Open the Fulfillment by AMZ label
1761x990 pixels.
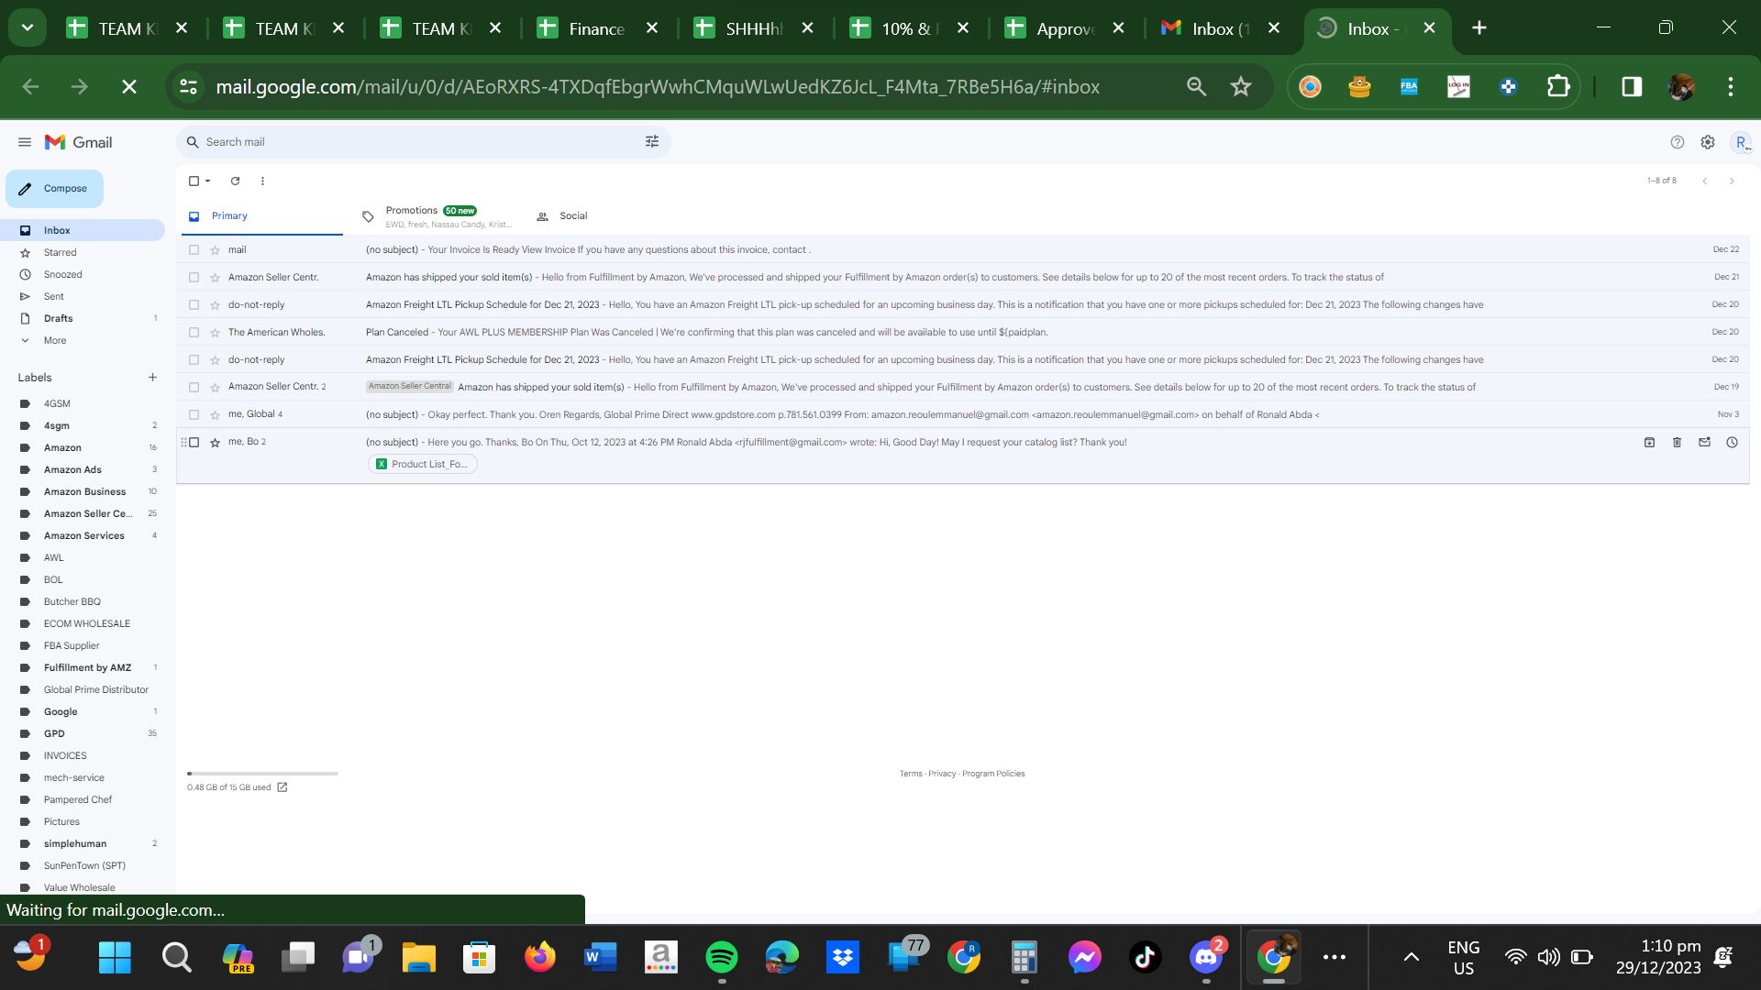coord(88,667)
